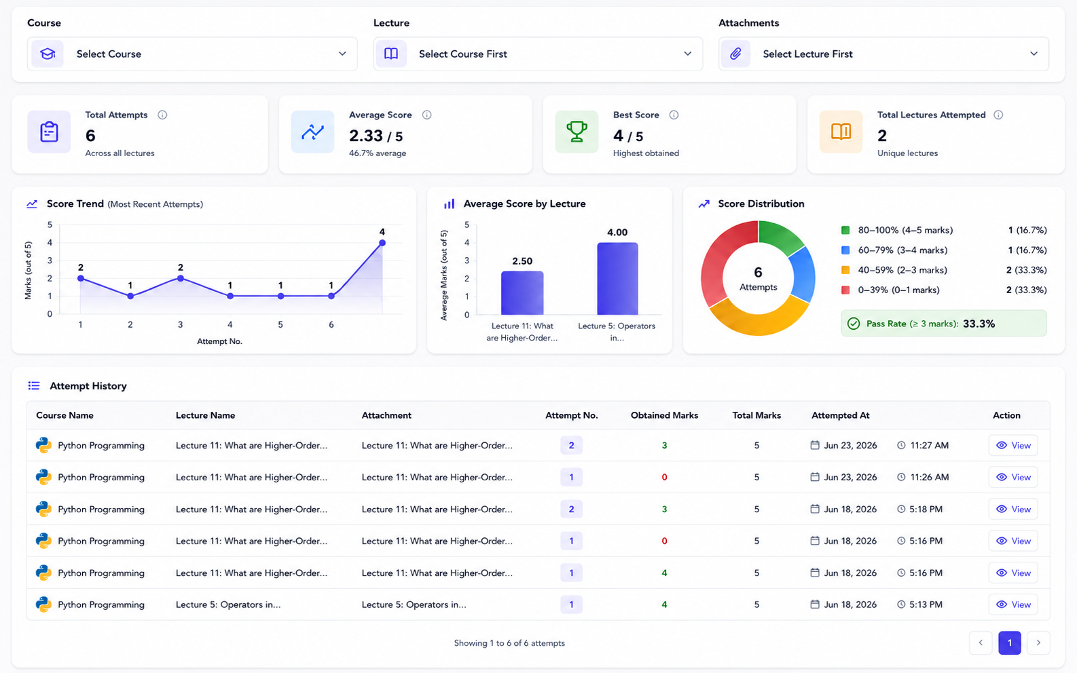Image resolution: width=1077 pixels, height=673 pixels.
Task: Click Python Programming in the 5:16 PM row with 4 marks
Action: (x=101, y=573)
